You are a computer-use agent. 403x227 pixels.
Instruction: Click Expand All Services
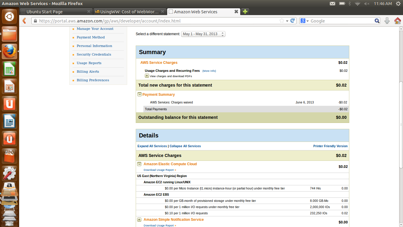[152, 146]
